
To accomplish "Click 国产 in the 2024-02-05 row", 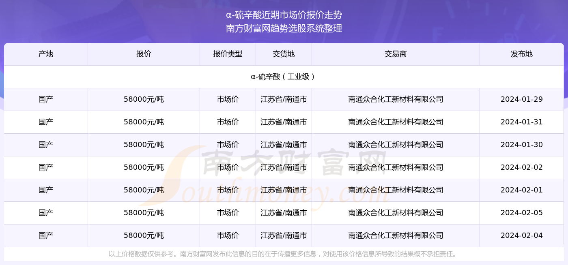I will click(x=46, y=213).
